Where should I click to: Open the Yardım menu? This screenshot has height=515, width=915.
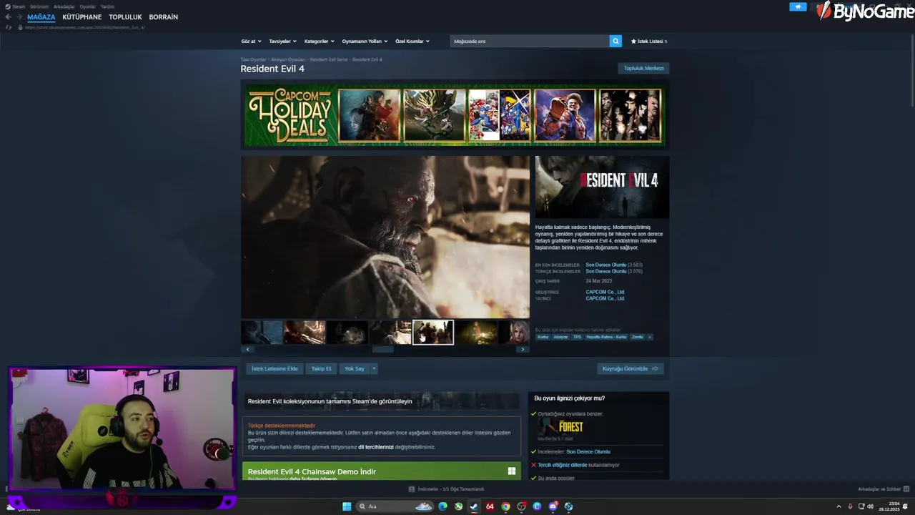click(x=107, y=6)
